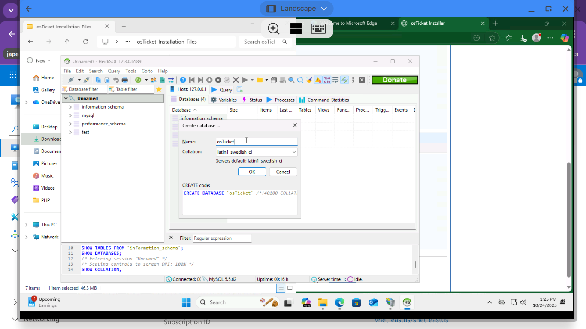Expand This PC in Explorer sidebar
This screenshot has height=329, width=586.
click(26, 225)
